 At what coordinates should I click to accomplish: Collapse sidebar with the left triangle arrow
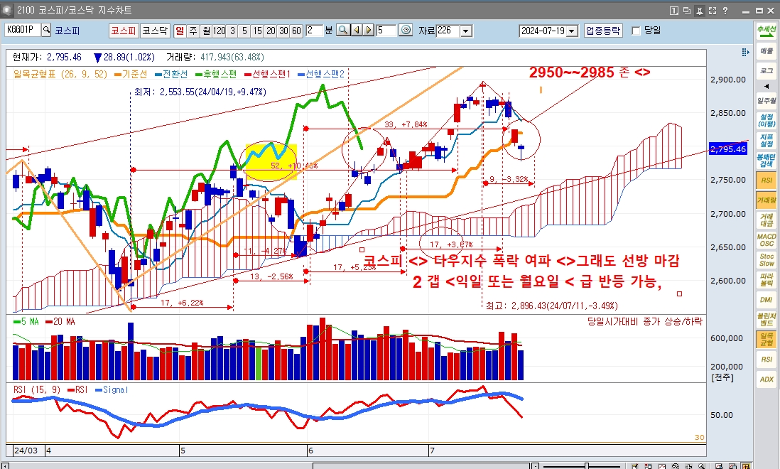tap(766, 86)
